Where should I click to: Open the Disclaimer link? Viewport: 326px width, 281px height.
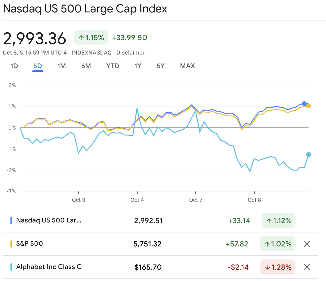tap(131, 53)
